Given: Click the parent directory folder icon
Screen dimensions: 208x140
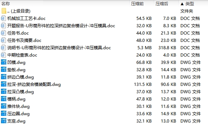Looking at the screenshot, I should 4,11.
